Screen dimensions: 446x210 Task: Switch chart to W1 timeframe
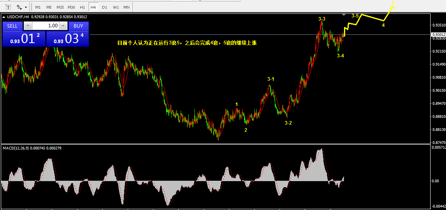(115, 7)
